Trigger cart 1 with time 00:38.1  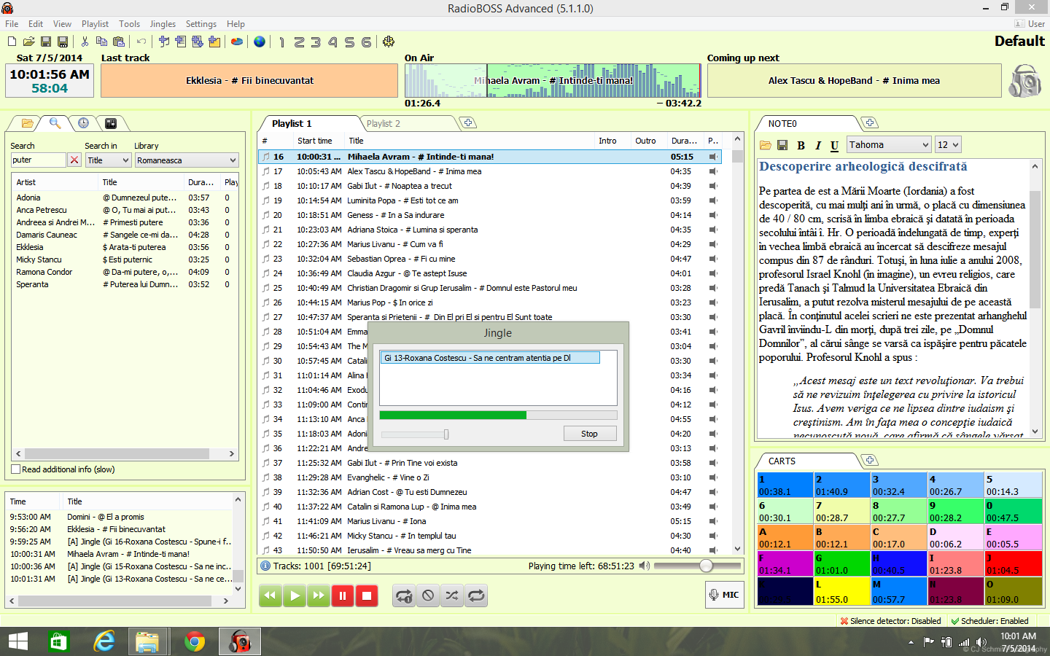tap(785, 485)
